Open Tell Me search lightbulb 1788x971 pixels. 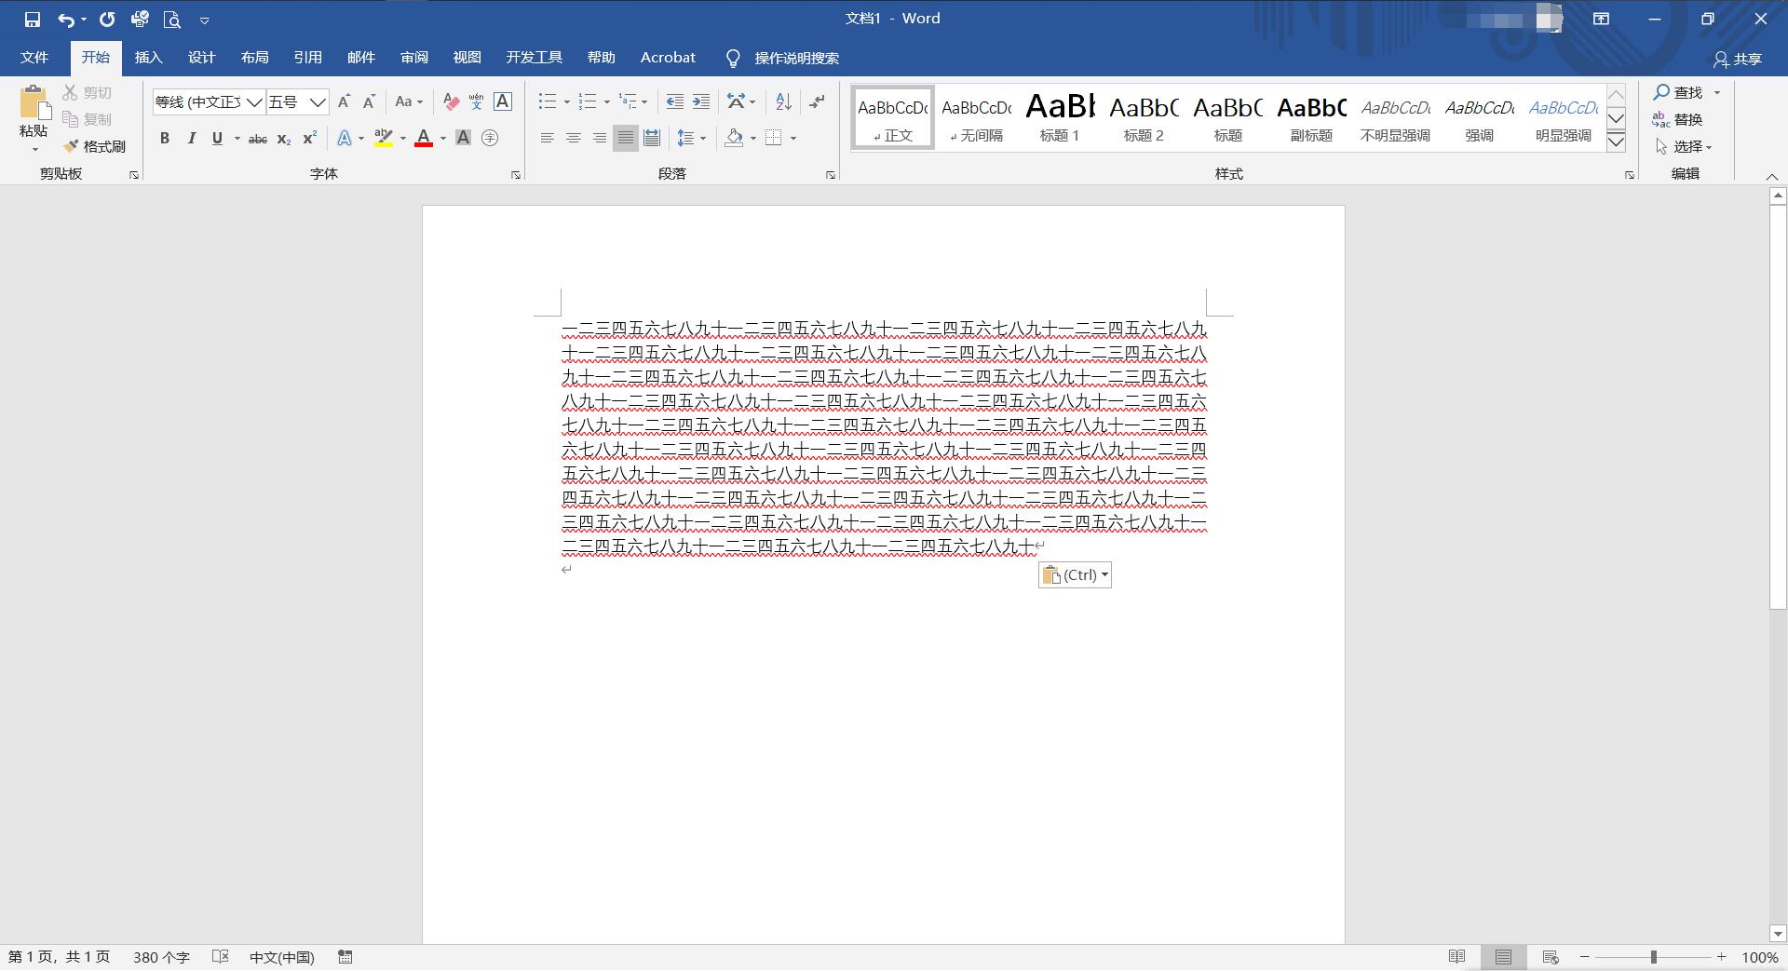tap(733, 59)
